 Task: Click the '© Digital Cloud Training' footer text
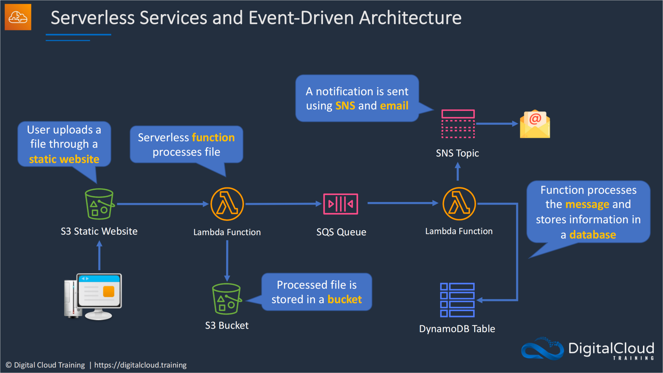(x=45, y=365)
